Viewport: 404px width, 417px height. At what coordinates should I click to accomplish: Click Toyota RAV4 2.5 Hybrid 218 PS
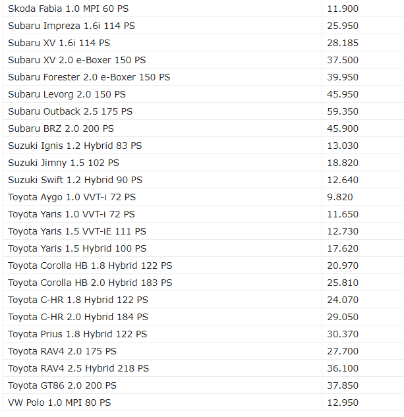tap(78, 368)
